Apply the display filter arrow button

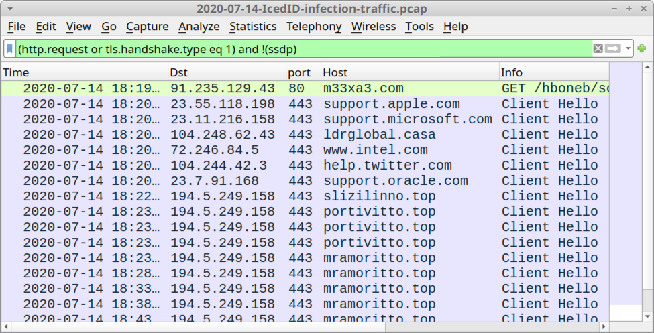[x=612, y=49]
